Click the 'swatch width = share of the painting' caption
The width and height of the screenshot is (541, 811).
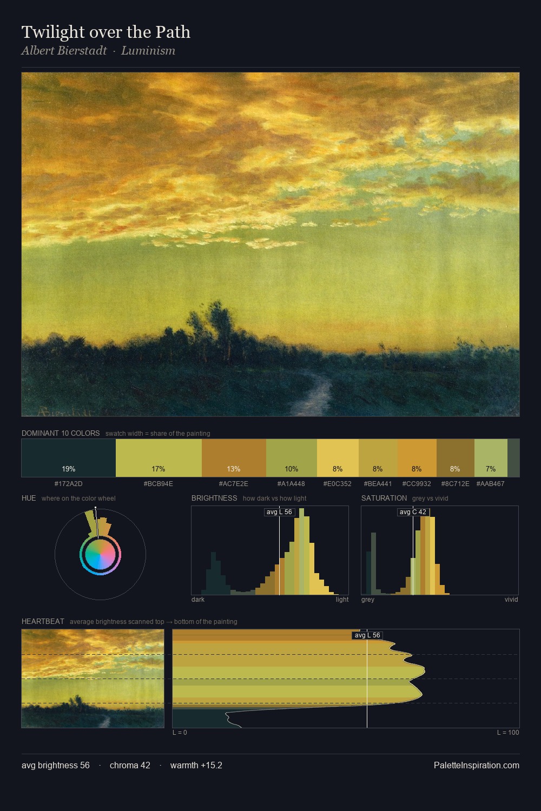coord(158,434)
